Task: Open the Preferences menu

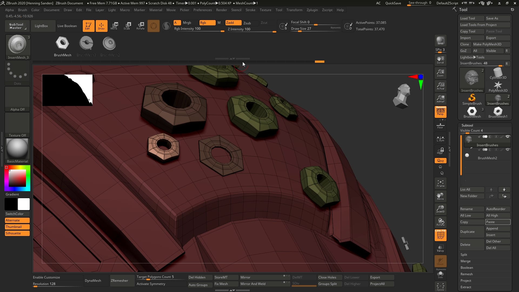Action: pos(202,10)
